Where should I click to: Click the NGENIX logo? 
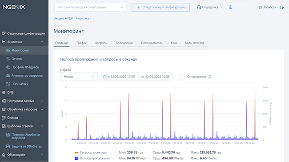click(x=14, y=7)
